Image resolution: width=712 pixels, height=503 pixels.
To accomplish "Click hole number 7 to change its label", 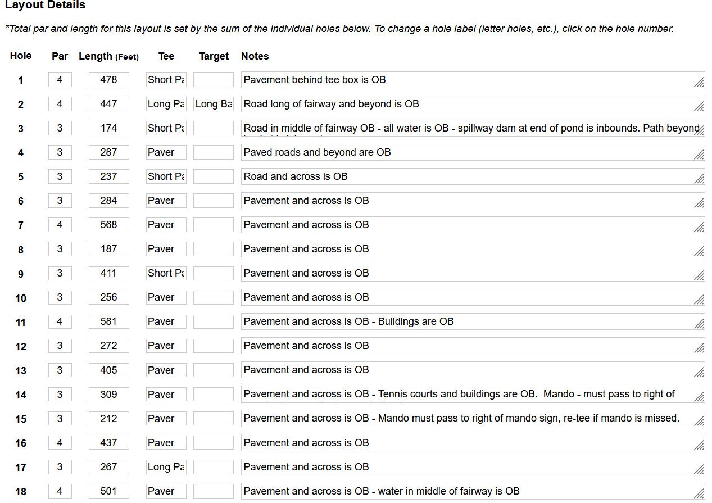I will tap(21, 225).
